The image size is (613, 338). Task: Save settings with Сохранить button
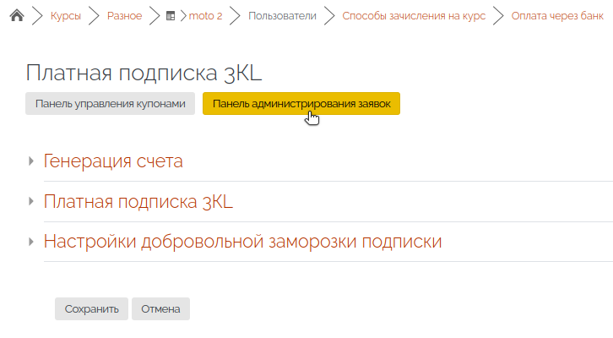click(x=91, y=309)
